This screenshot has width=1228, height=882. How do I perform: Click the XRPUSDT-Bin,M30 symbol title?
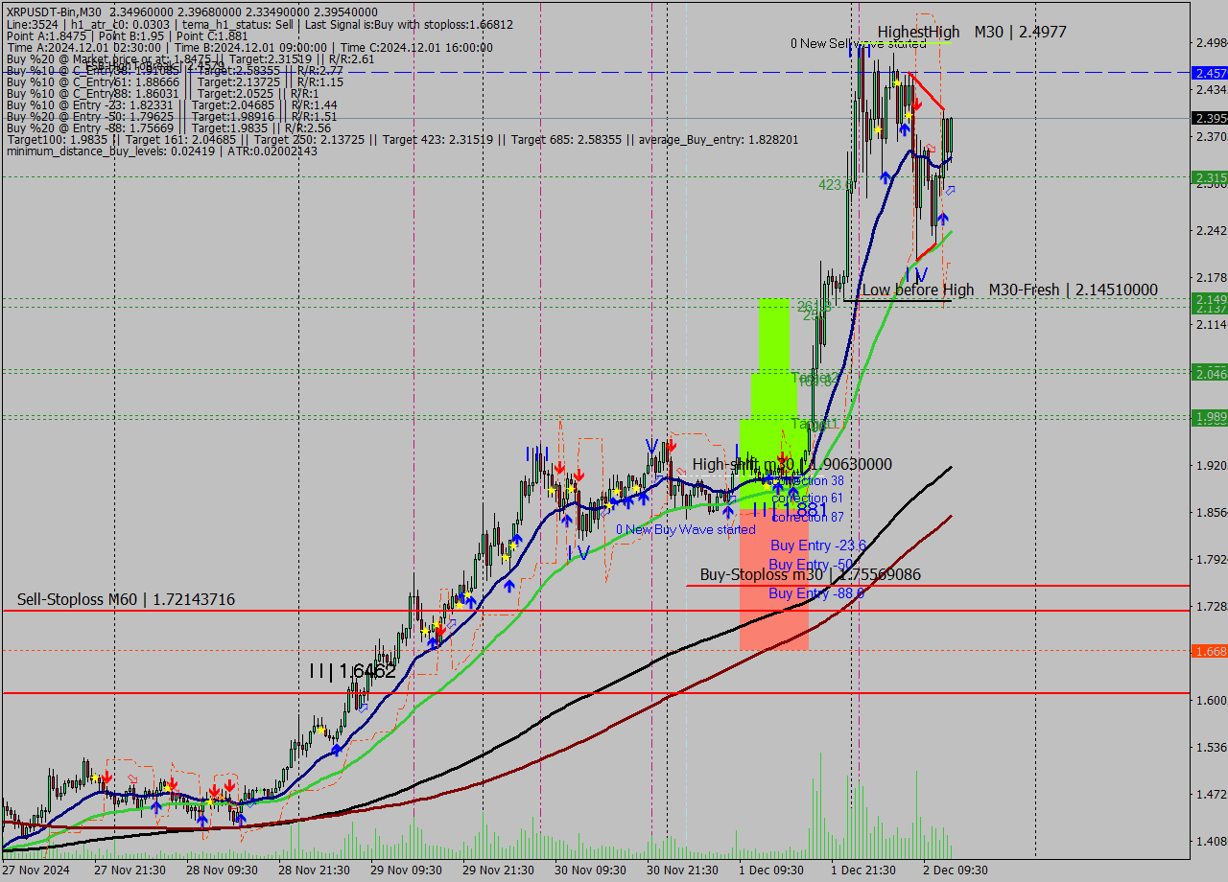54,11
